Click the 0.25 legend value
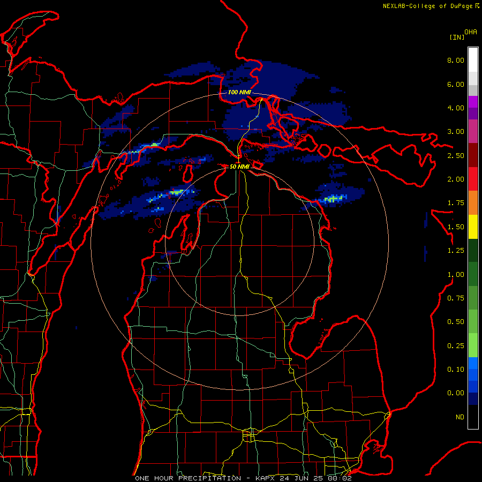 (x=456, y=346)
